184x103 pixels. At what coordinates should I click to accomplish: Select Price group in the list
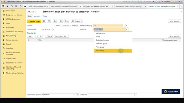113,47
